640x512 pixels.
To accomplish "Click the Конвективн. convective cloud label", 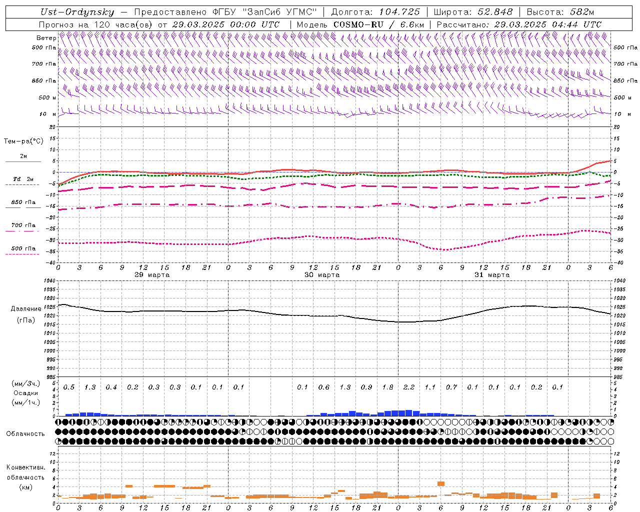I will (25, 467).
